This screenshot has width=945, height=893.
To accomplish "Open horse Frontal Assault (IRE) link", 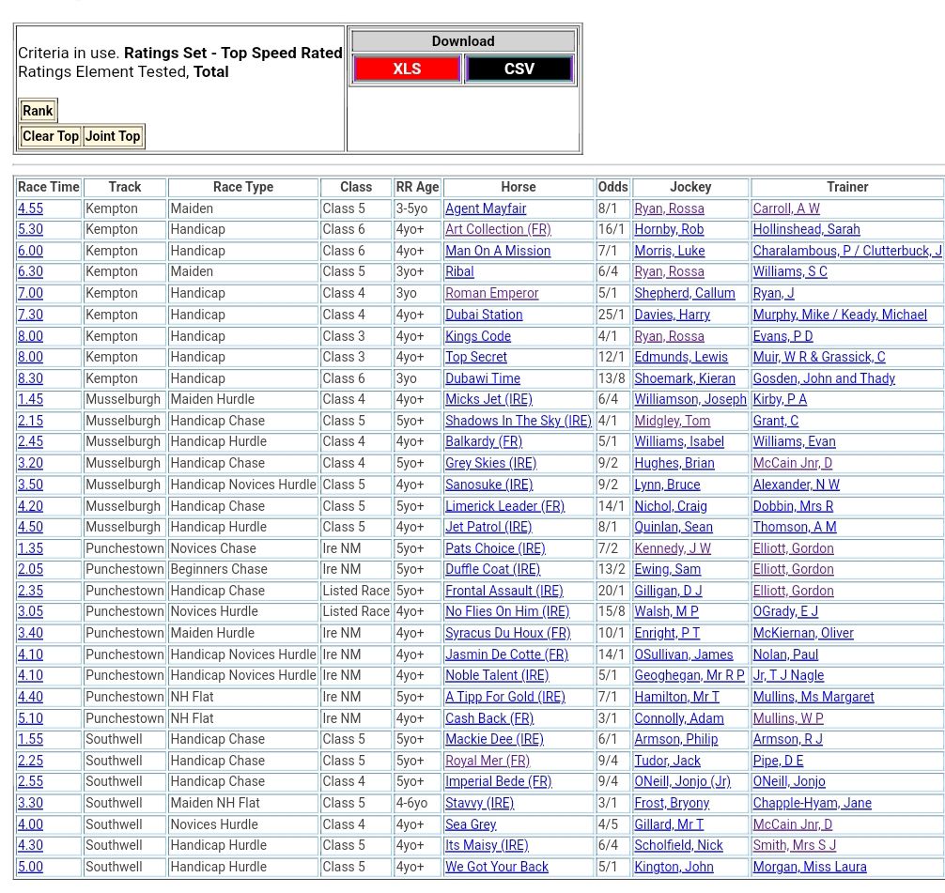I will 503,591.
